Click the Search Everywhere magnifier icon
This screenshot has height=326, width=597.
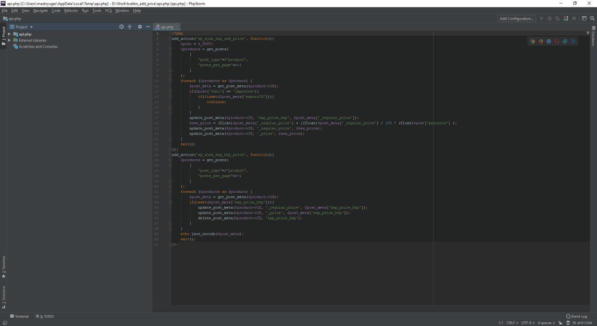pos(592,19)
